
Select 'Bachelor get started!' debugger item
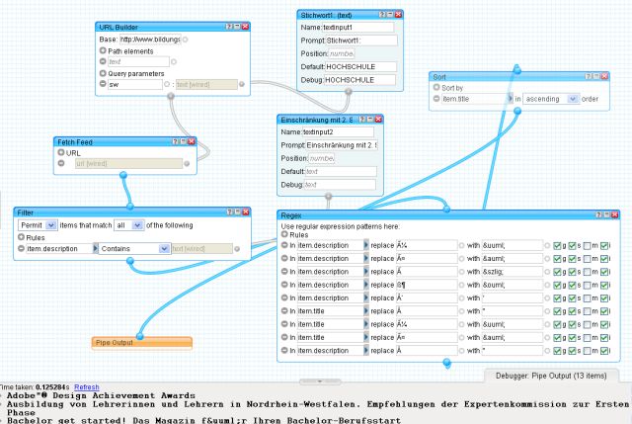click(x=203, y=420)
